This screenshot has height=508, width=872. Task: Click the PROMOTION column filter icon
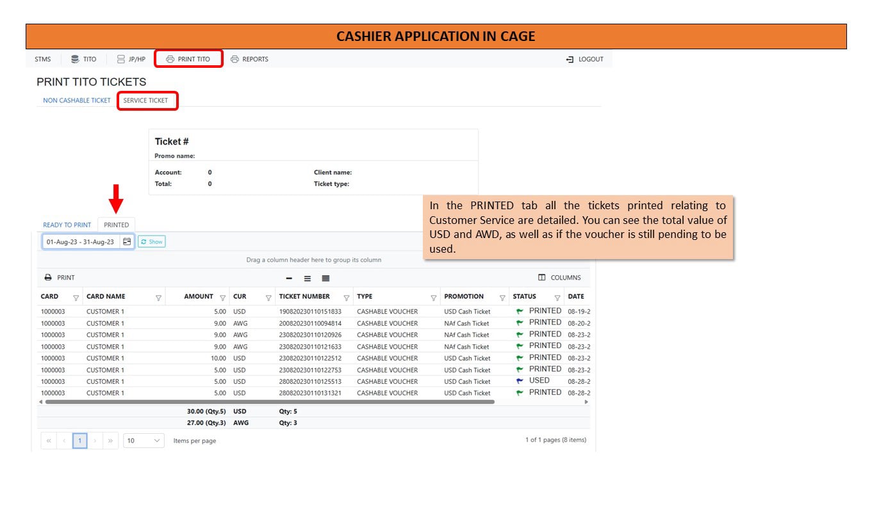tap(502, 298)
